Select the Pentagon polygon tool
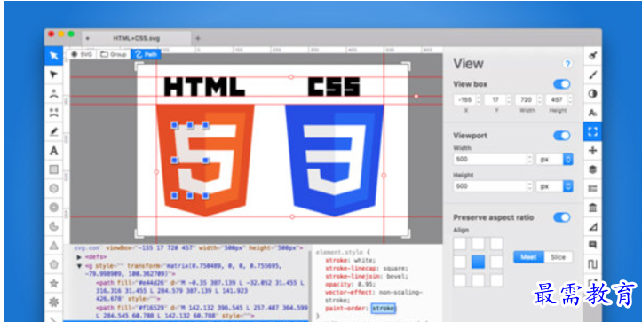 click(53, 264)
